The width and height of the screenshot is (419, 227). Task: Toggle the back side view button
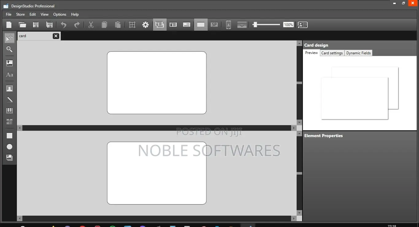pyautogui.click(x=186, y=25)
